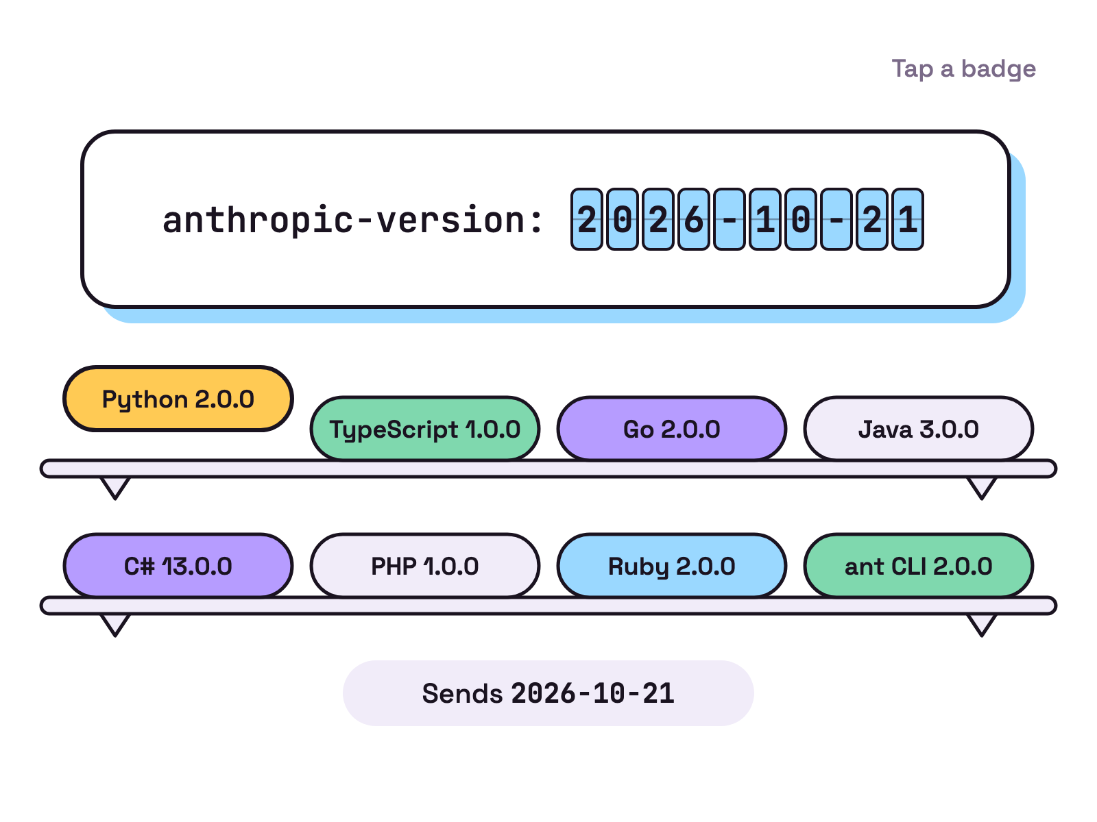The width and height of the screenshot is (1097, 822).
Task: Click the final digit tile in the version date
Action: pyautogui.click(x=908, y=219)
